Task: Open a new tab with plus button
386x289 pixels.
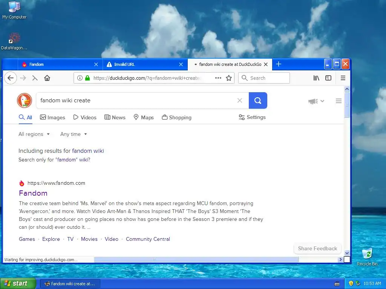Action: click(279, 64)
